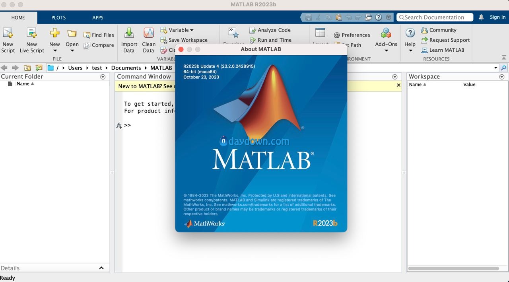
Task: Click the Favorites star icon
Action: click(233, 33)
